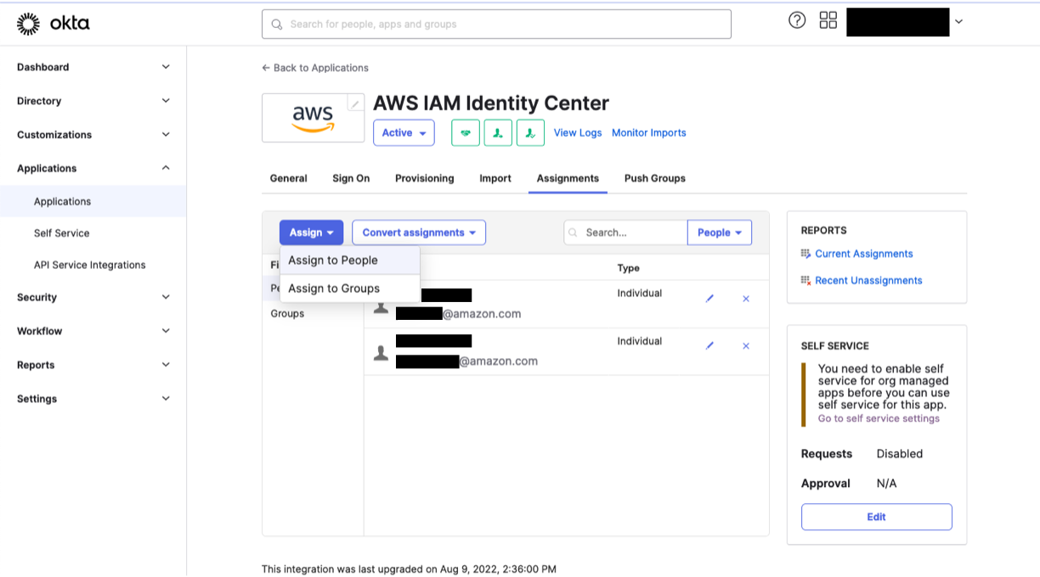
Task: Click first user's avatar icon
Action: (381, 307)
